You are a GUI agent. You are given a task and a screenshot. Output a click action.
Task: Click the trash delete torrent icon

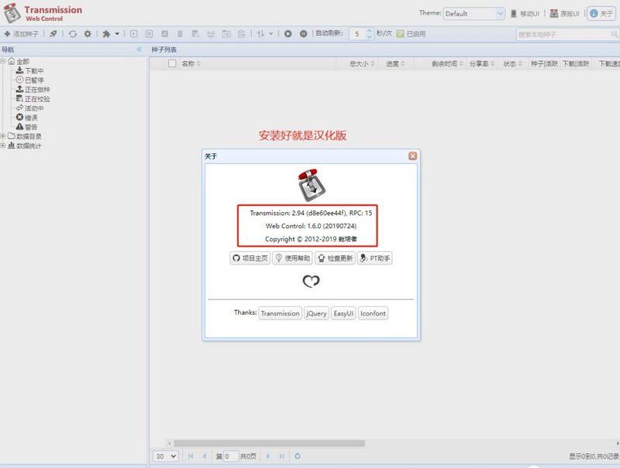[180, 34]
